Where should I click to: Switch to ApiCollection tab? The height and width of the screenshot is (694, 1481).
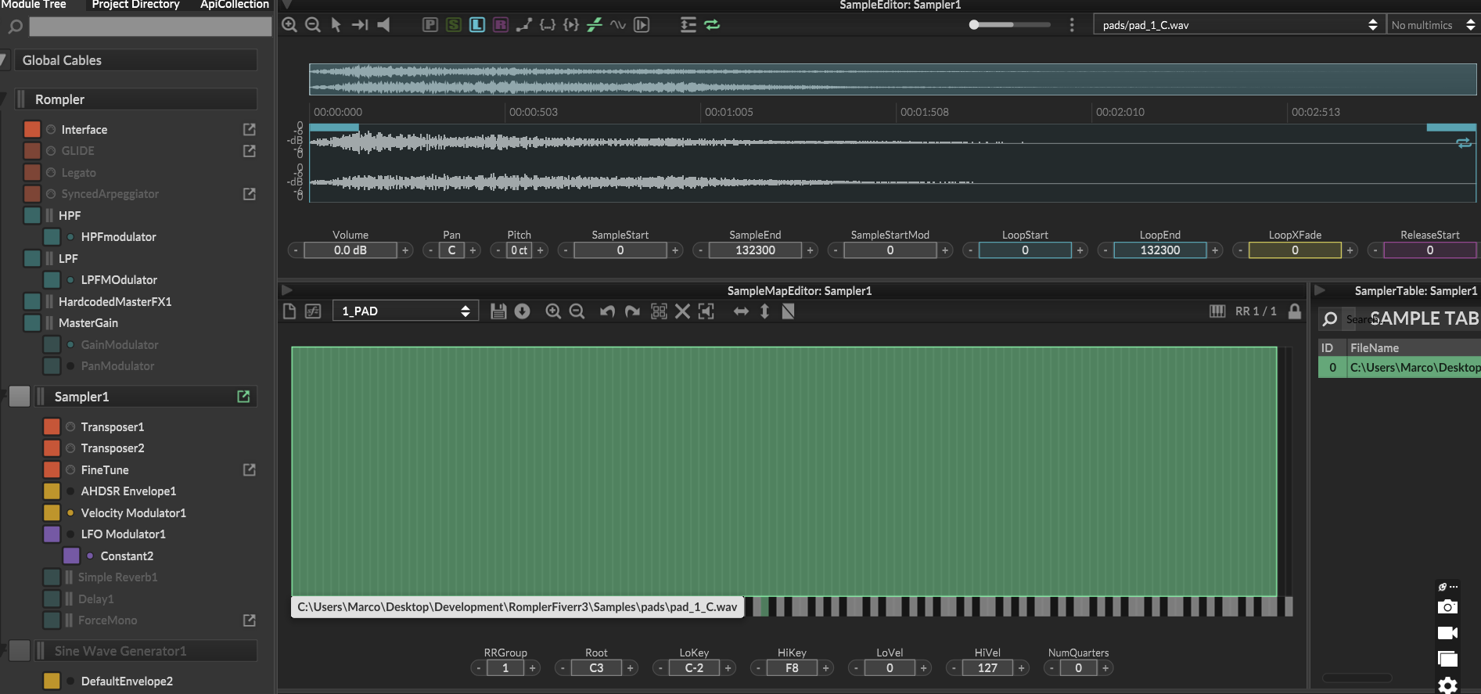pyautogui.click(x=234, y=5)
